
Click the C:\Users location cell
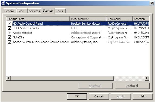pyautogui.click(x=141, y=42)
